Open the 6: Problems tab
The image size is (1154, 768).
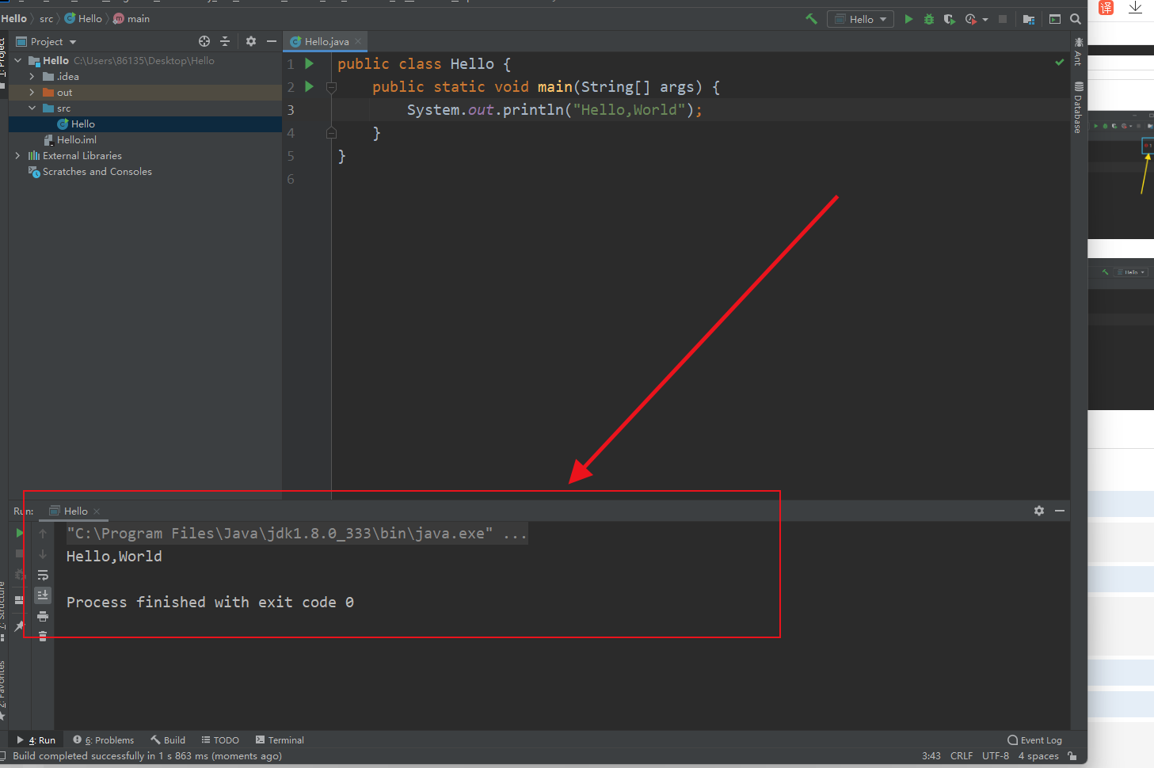[x=104, y=740]
